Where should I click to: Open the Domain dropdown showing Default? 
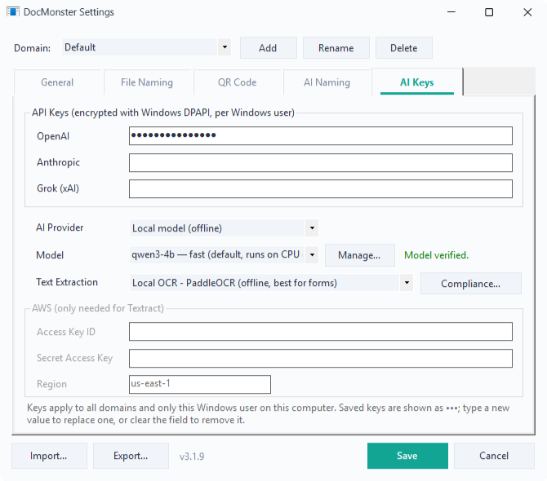point(146,47)
